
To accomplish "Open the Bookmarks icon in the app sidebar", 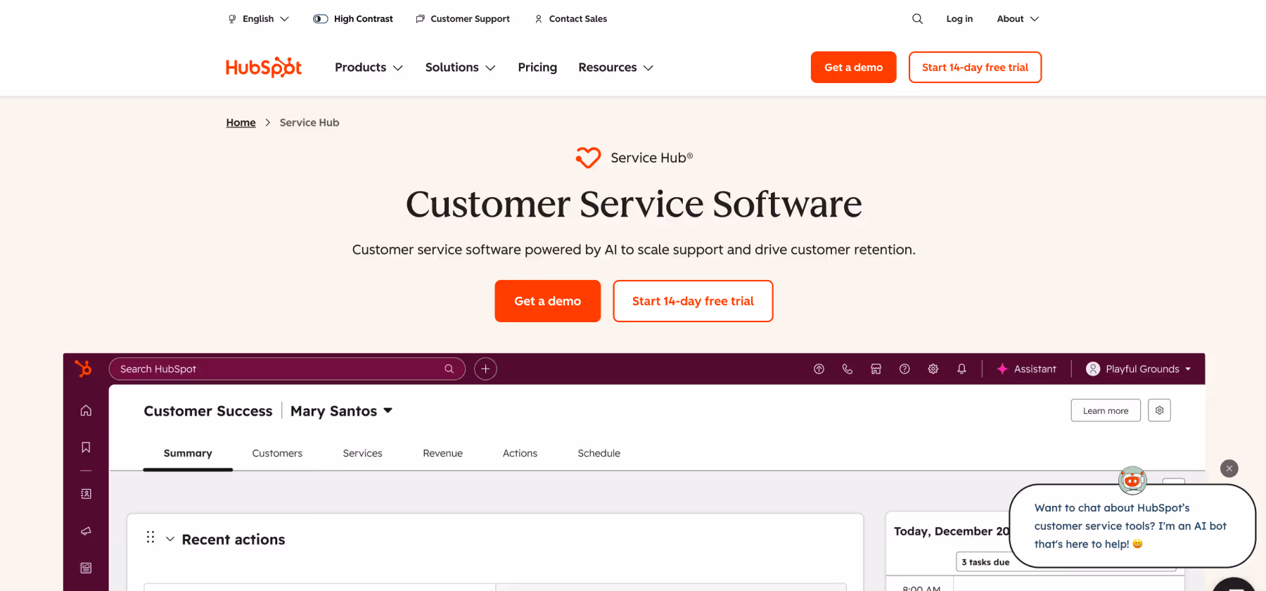I will coord(86,447).
